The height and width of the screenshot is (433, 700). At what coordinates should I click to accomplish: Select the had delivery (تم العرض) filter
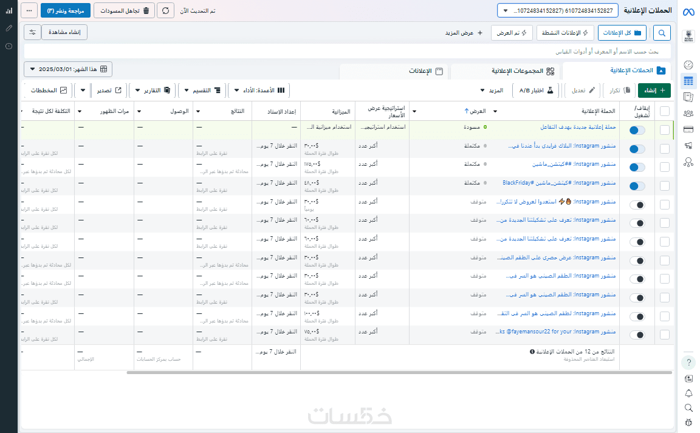pos(512,33)
